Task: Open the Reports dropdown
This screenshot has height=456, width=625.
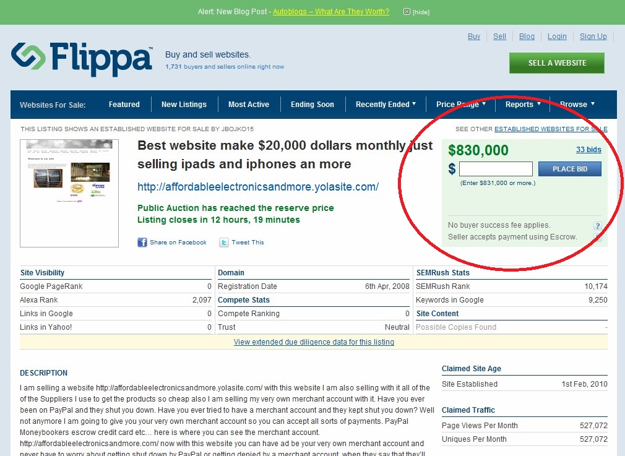Action: click(x=523, y=105)
